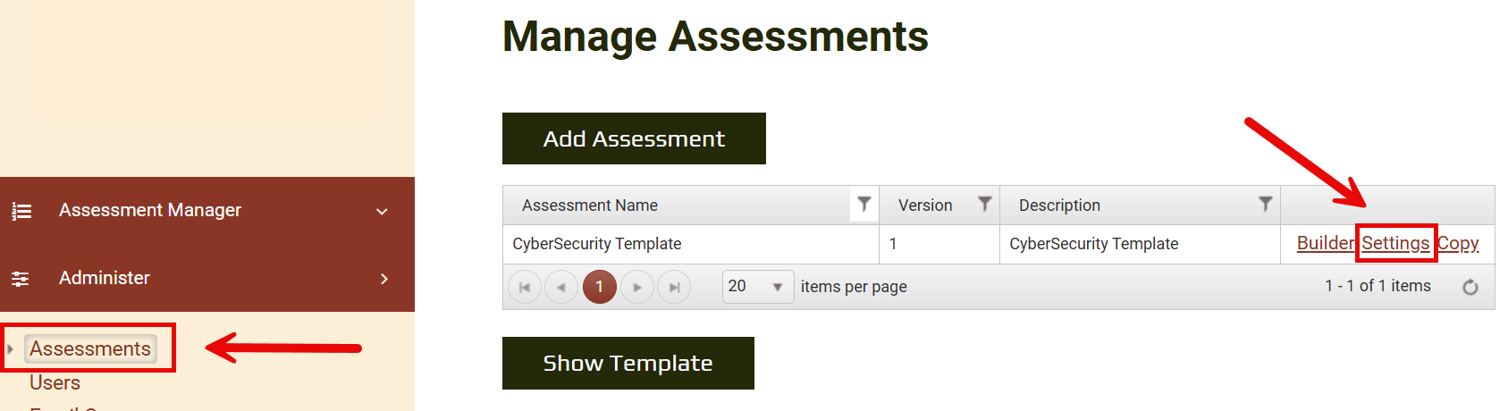The image size is (1508, 411).
Task: Expand the Assessments tree node arrow
Action: 10,348
